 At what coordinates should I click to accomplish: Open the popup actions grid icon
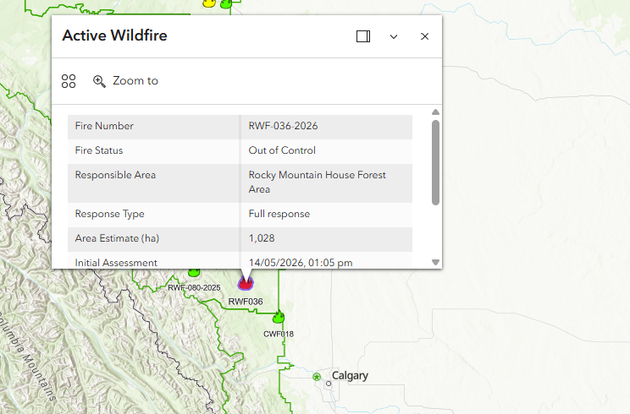coord(69,81)
